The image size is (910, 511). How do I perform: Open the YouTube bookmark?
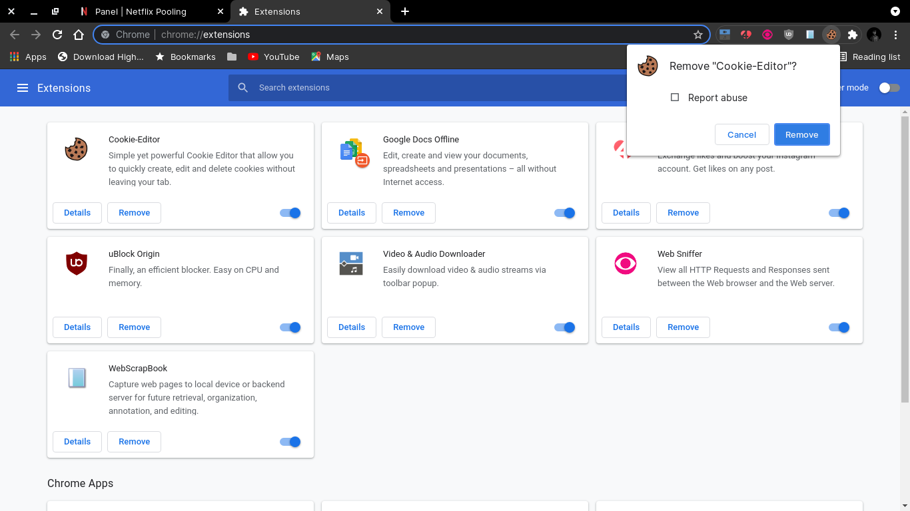pos(273,57)
